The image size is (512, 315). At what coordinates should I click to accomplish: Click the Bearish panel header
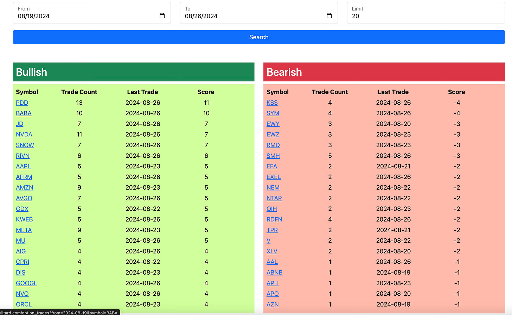(x=384, y=72)
